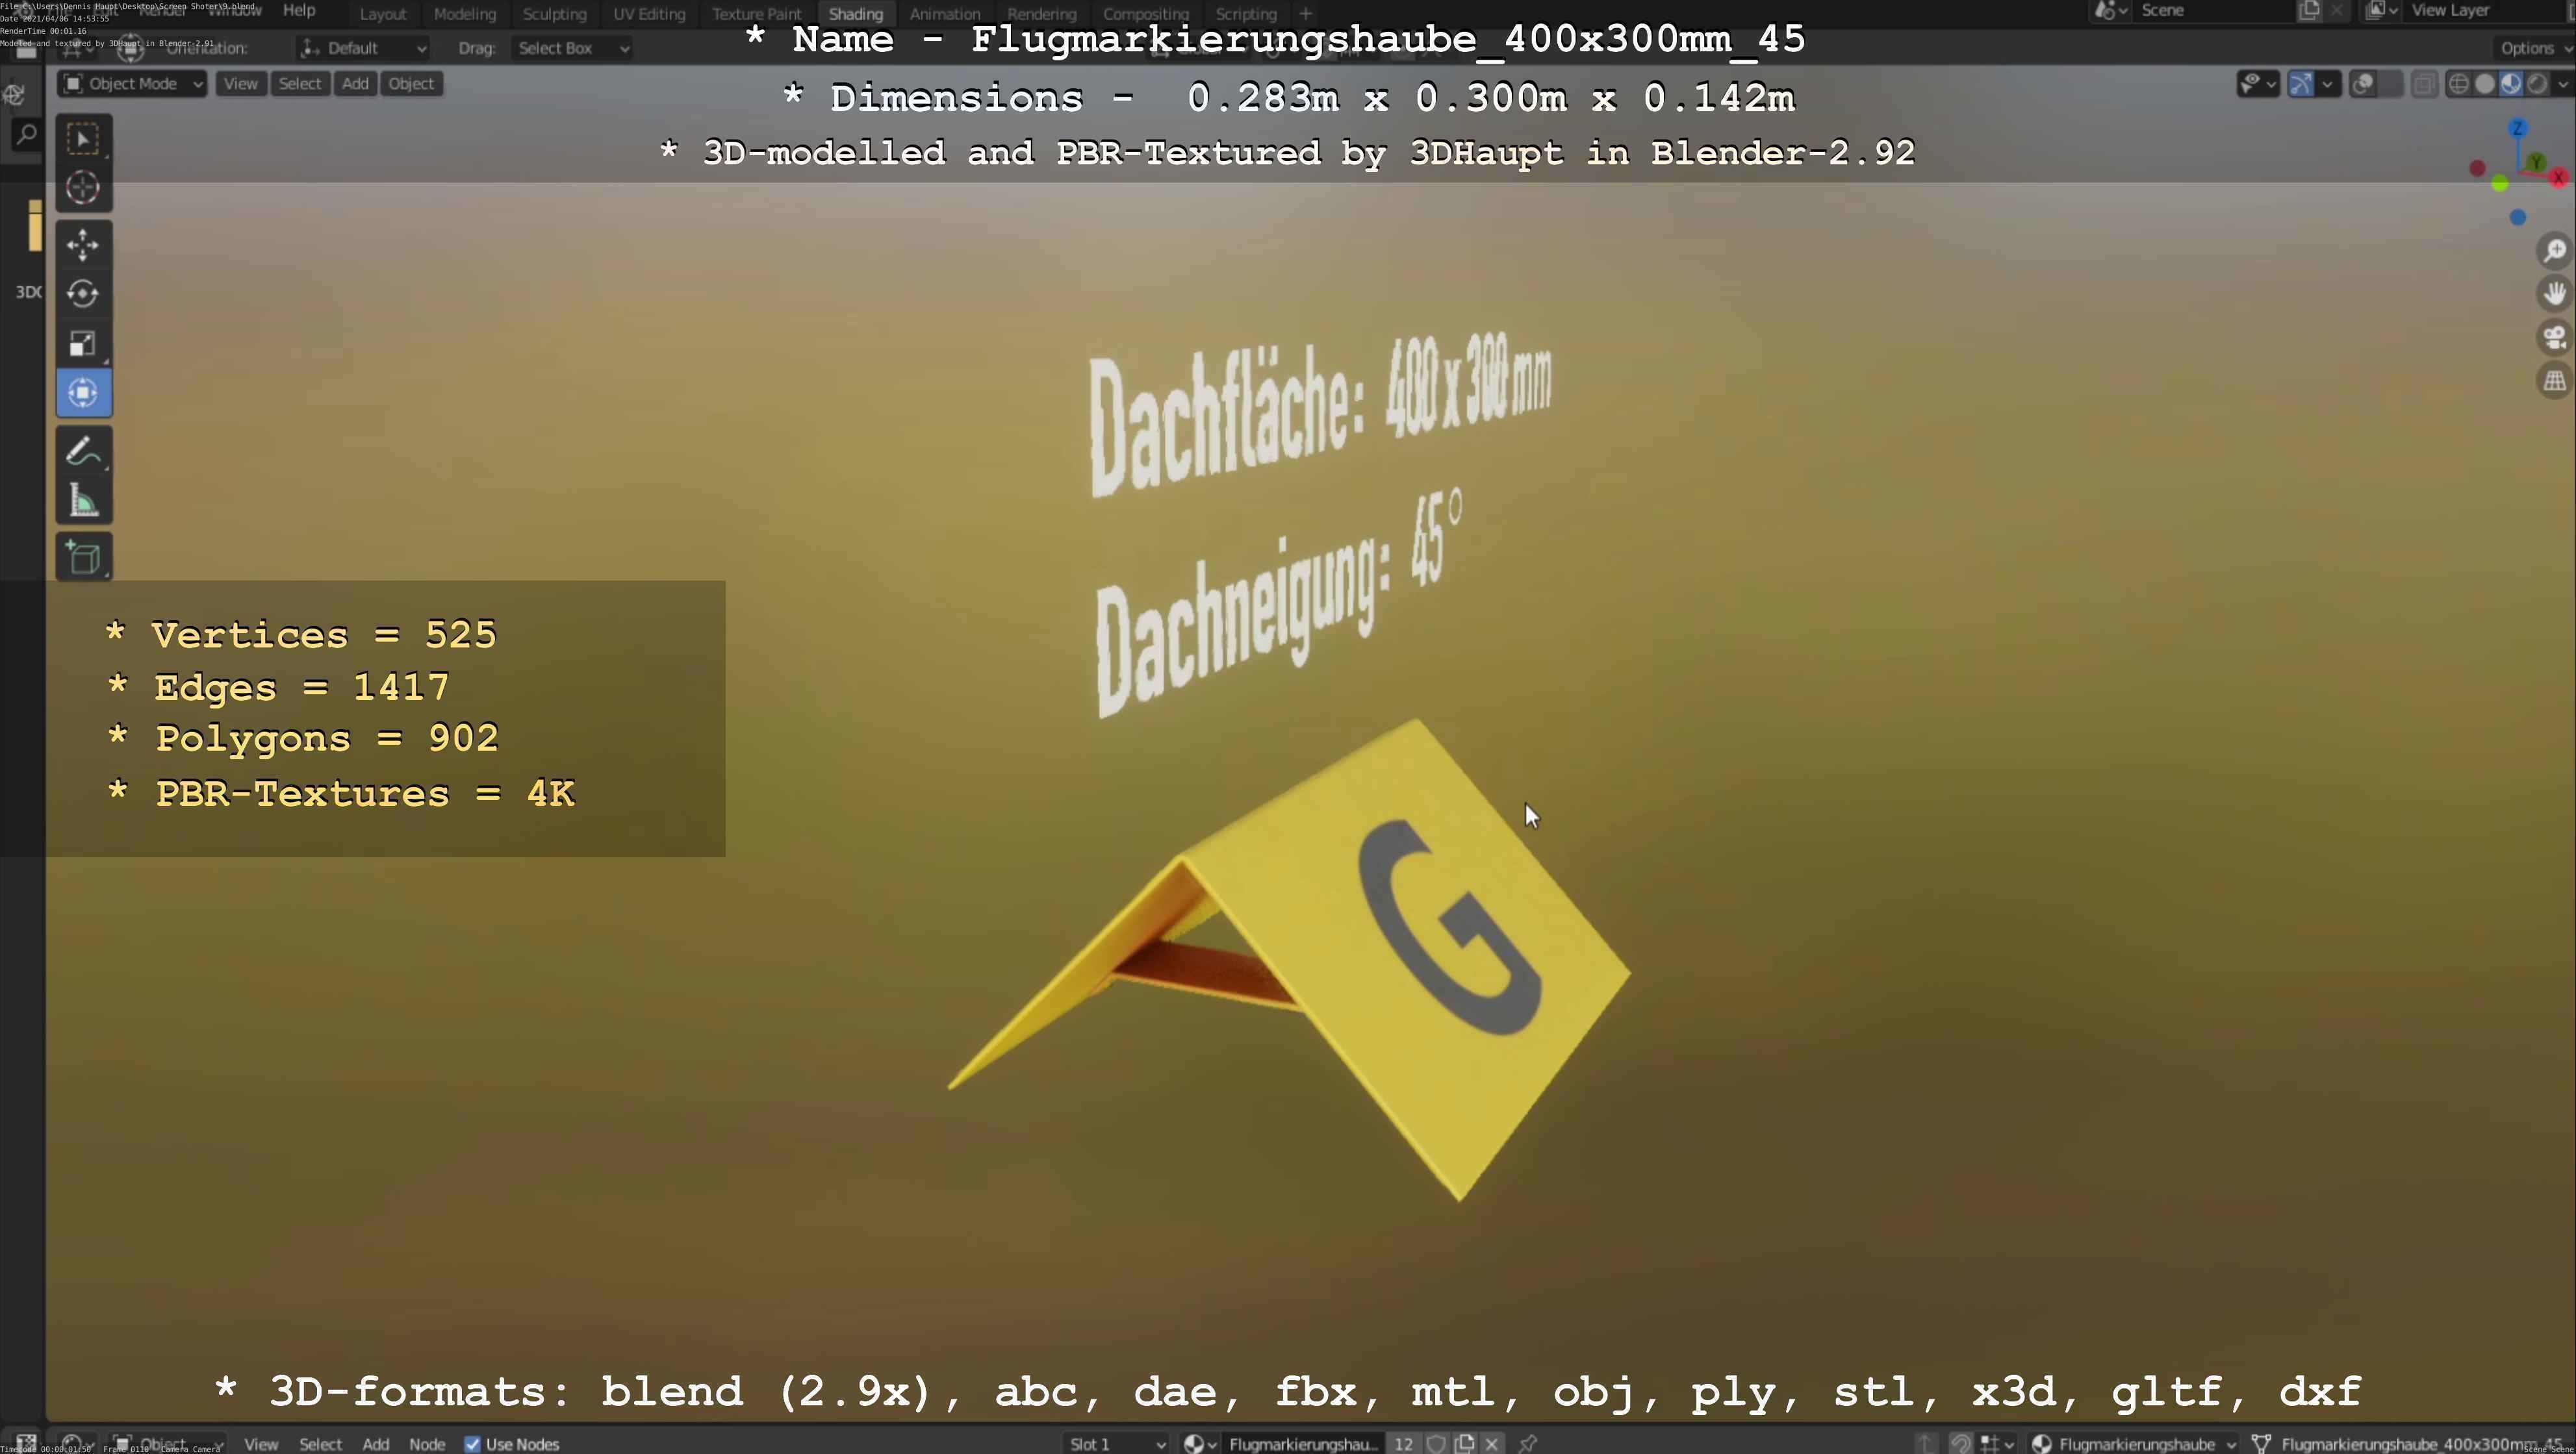The width and height of the screenshot is (2576, 1454).
Task: Select the Scale tool
Action: click(x=83, y=344)
